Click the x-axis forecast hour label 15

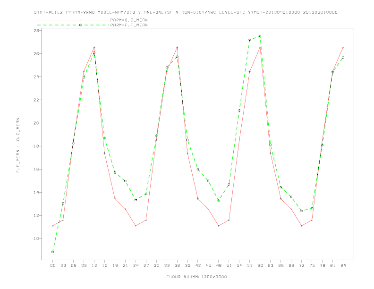click(104, 265)
